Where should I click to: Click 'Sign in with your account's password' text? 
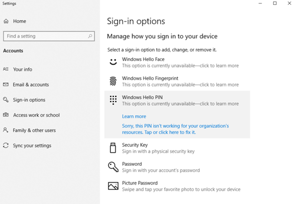coord(161,170)
